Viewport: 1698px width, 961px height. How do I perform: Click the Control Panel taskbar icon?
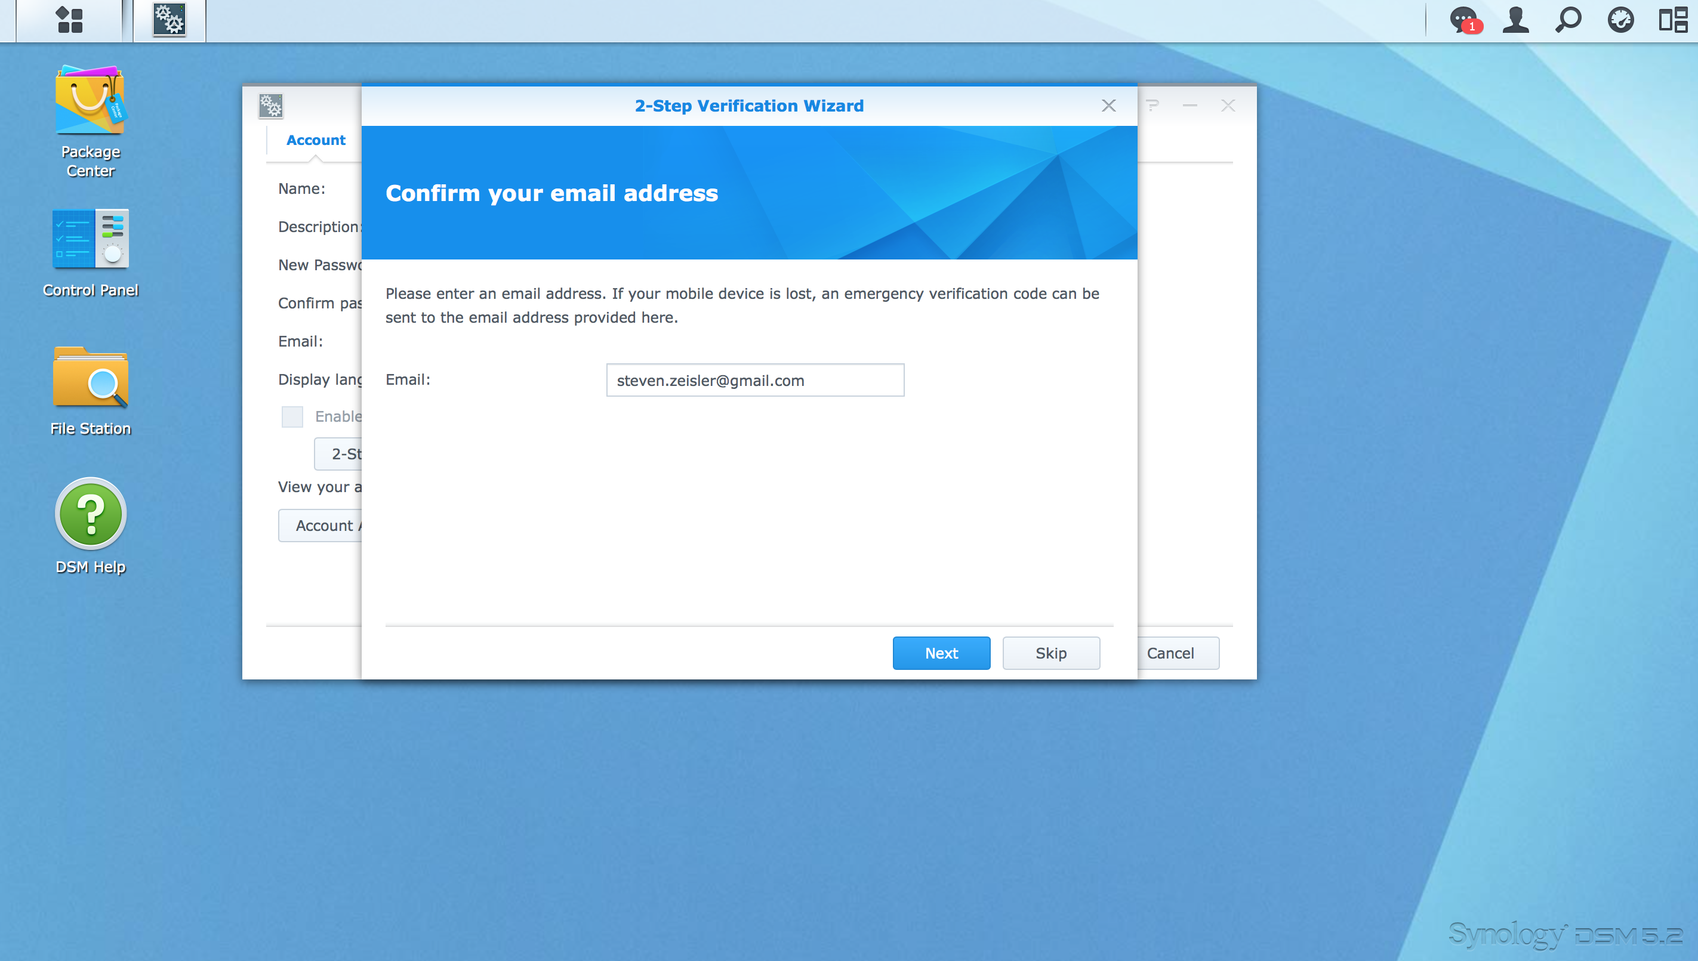coord(170,20)
